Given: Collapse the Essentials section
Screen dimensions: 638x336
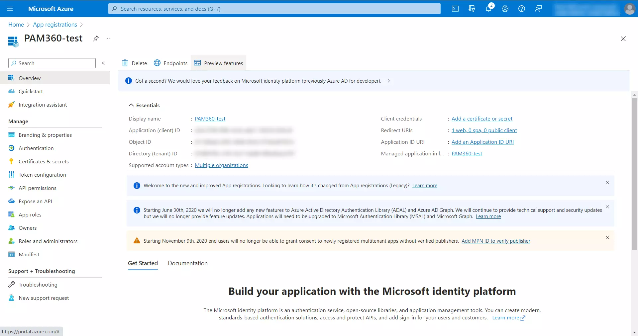Looking at the screenshot, I should [x=131, y=105].
